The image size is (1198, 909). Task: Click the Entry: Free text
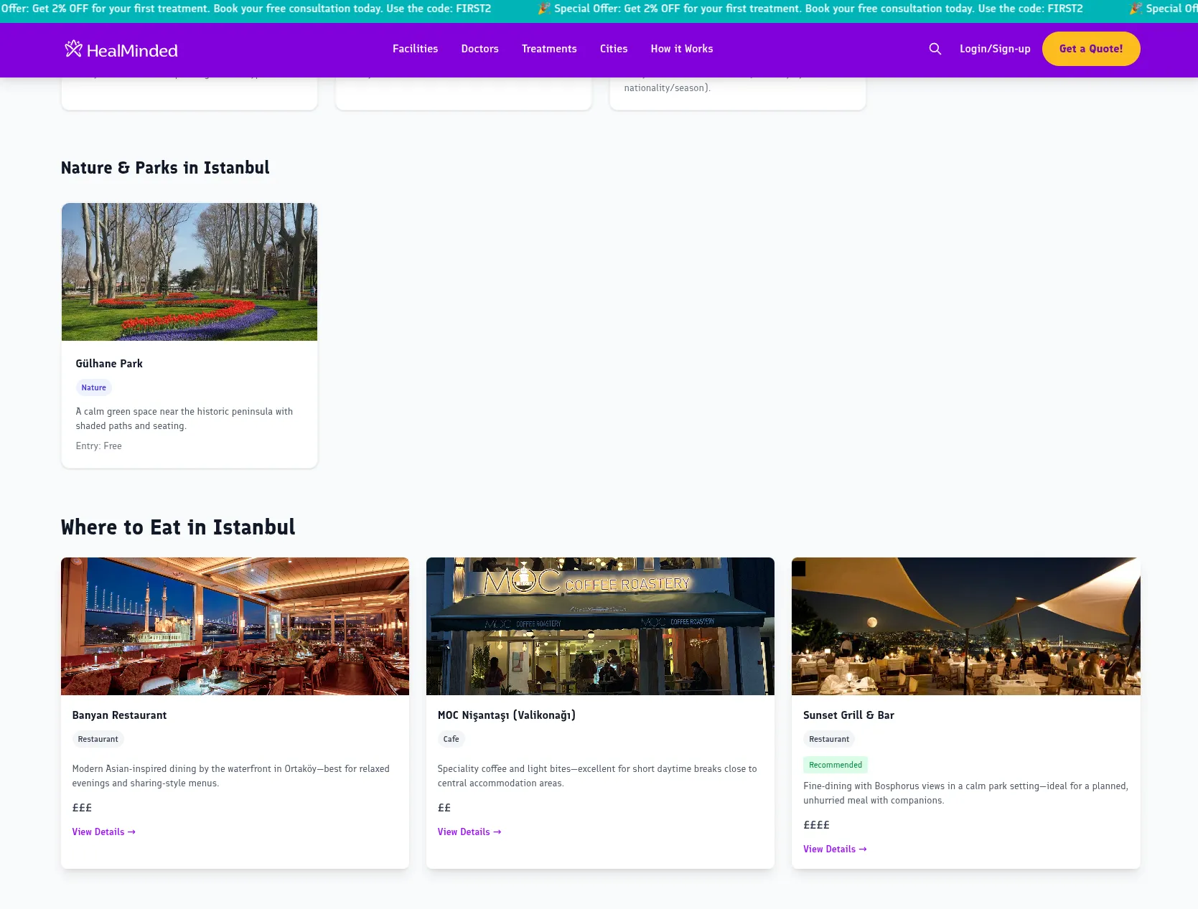point(99,446)
